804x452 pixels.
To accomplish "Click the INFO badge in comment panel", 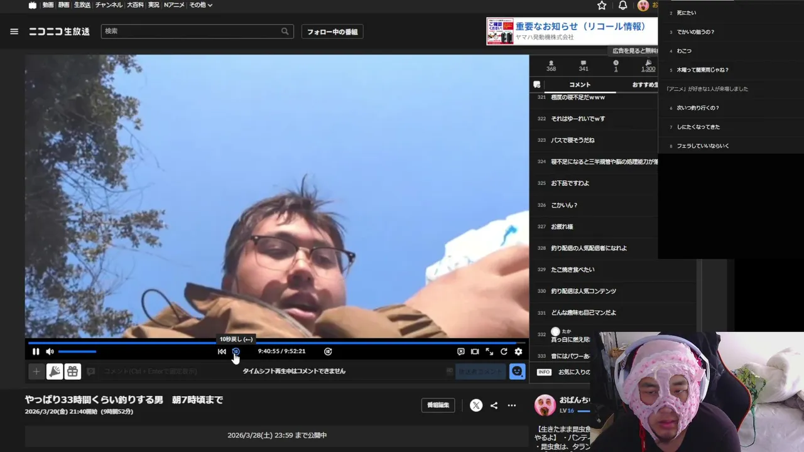I will (x=544, y=372).
